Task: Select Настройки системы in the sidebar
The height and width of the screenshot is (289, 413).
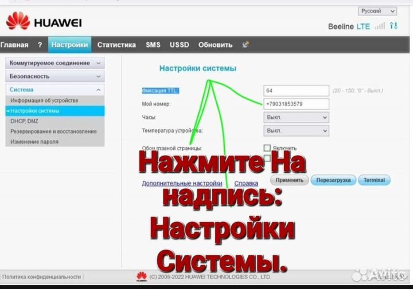Action: (x=55, y=111)
